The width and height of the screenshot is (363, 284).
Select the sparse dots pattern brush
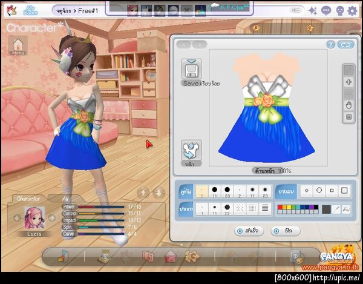(x=240, y=208)
